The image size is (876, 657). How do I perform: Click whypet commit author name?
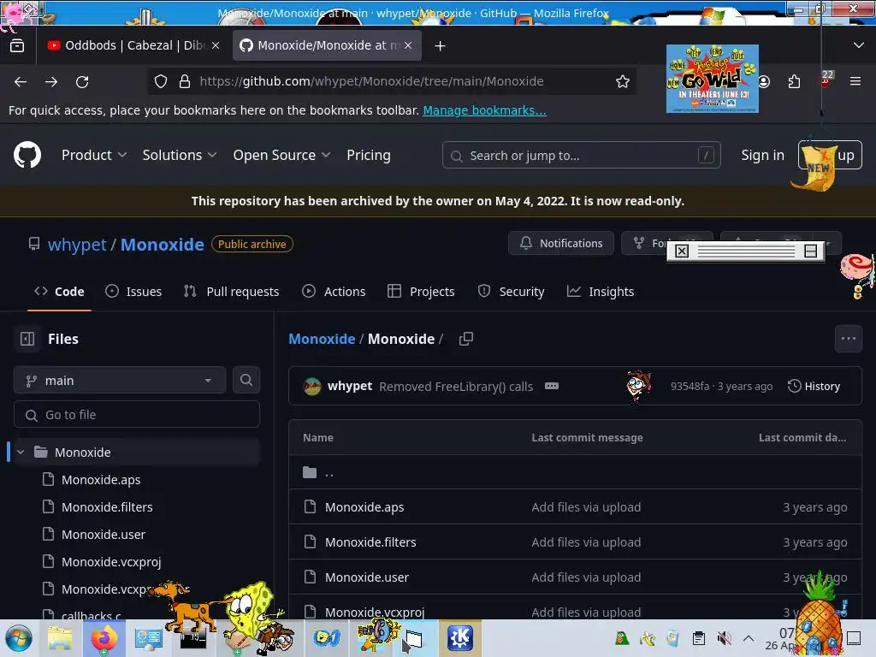[350, 386]
